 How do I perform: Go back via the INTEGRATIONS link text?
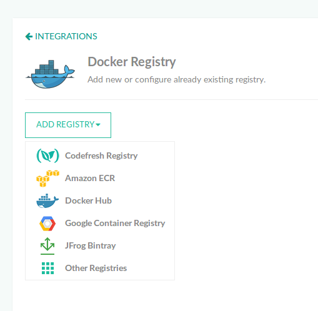point(66,36)
